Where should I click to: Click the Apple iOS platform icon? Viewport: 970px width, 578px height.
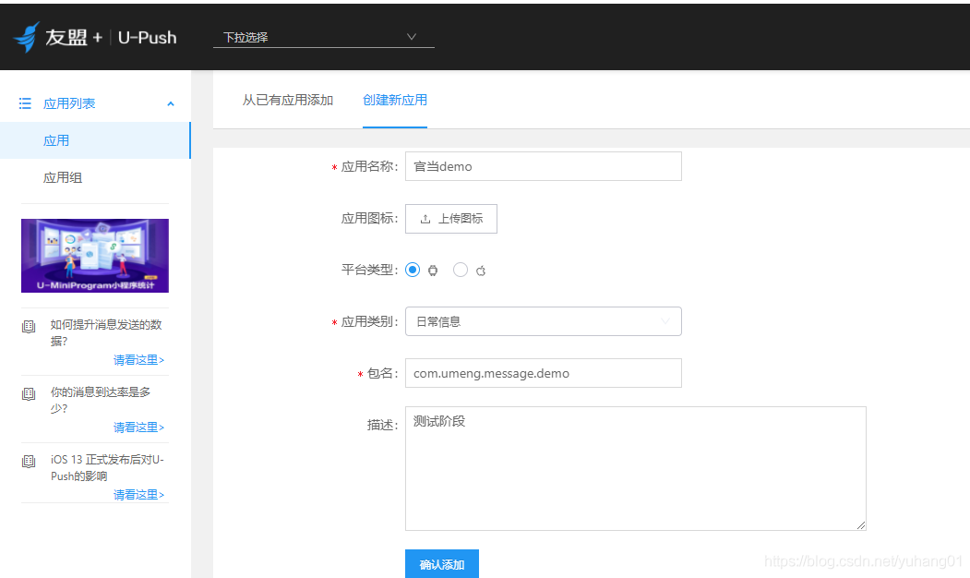[x=481, y=271]
